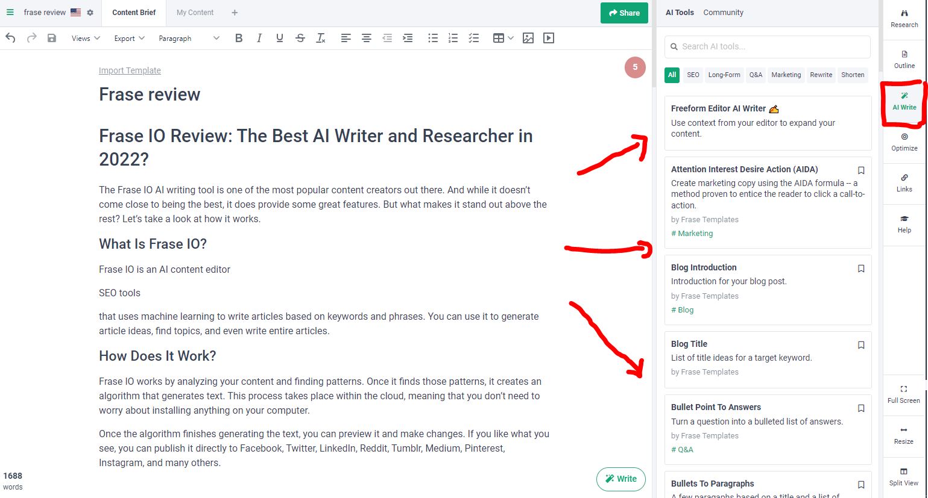
Task: Redo the last edit
Action: [x=31, y=38]
